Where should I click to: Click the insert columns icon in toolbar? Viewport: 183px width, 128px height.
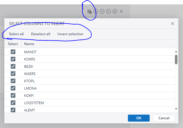pos(89,12)
